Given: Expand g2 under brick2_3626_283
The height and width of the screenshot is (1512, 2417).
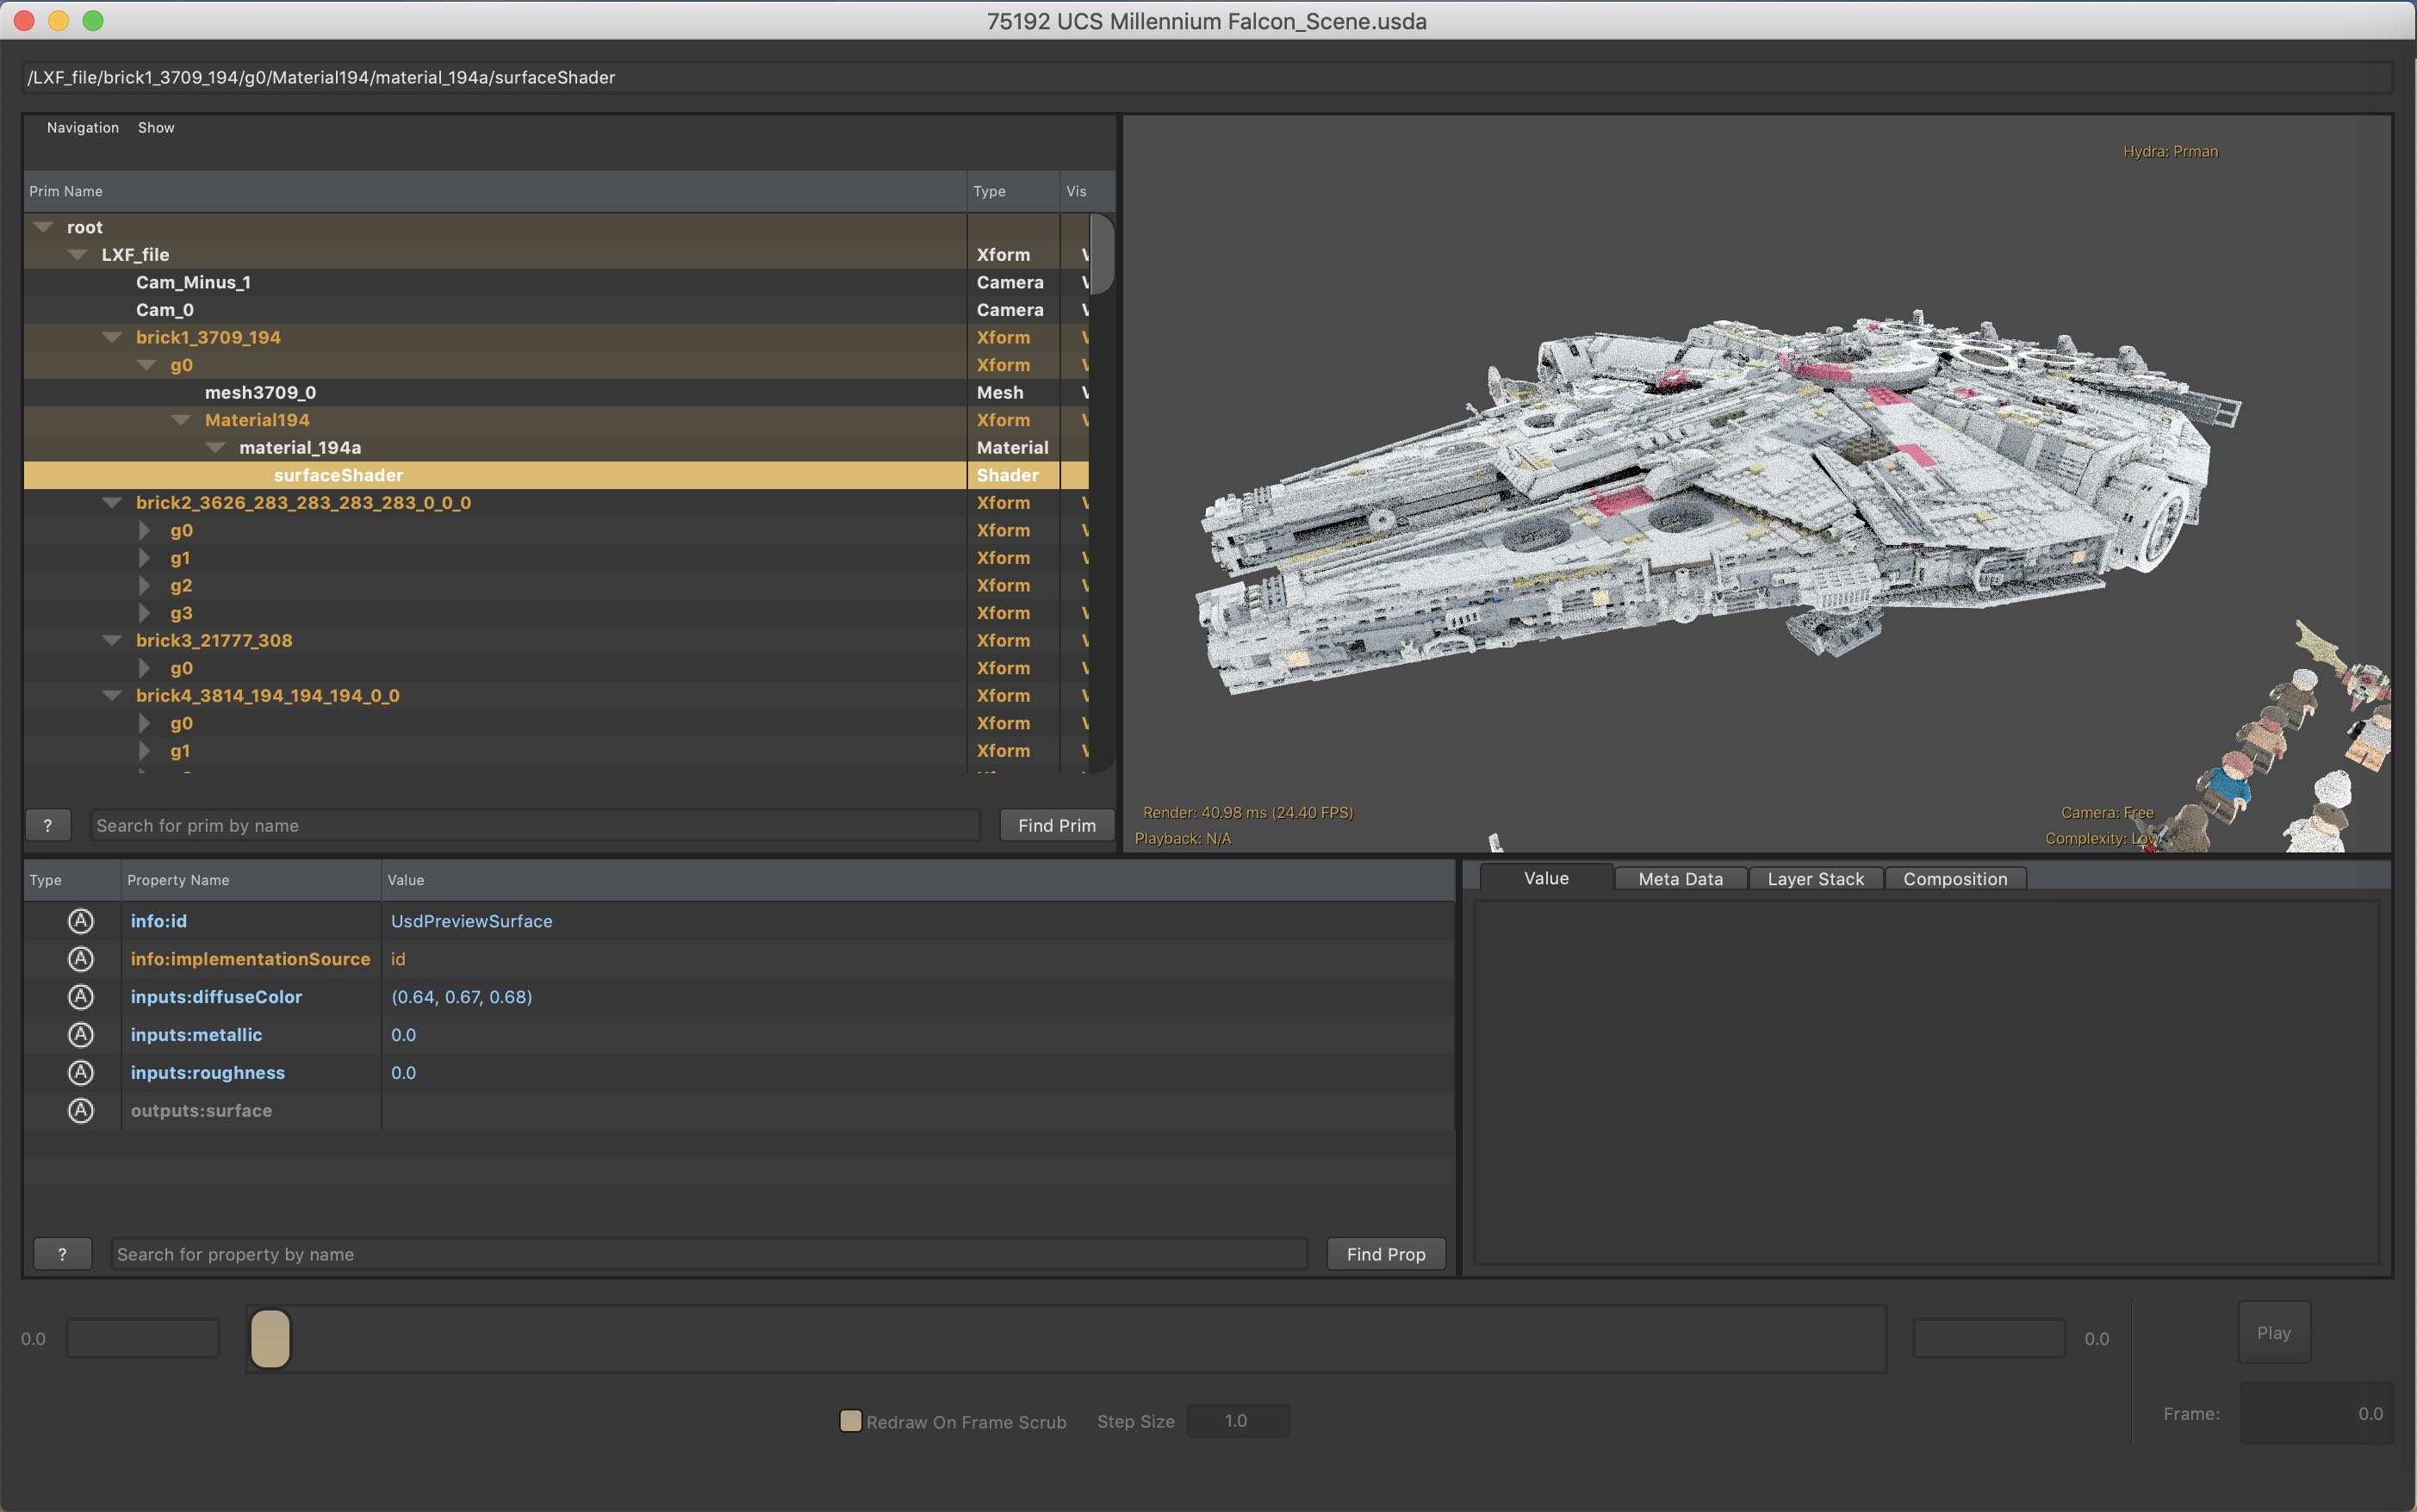Looking at the screenshot, I should 144,586.
